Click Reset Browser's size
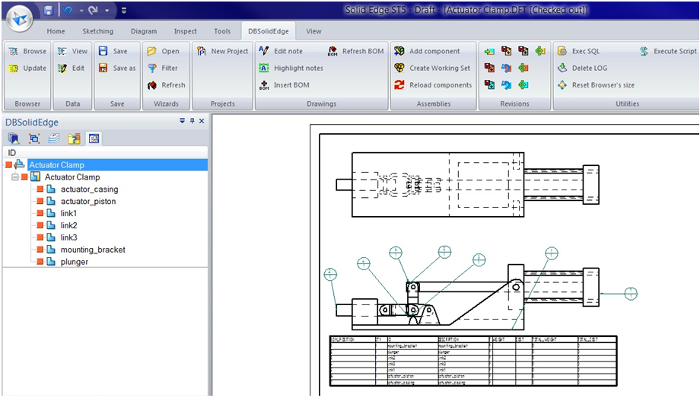Viewport: 700px width, 398px height. coord(596,85)
